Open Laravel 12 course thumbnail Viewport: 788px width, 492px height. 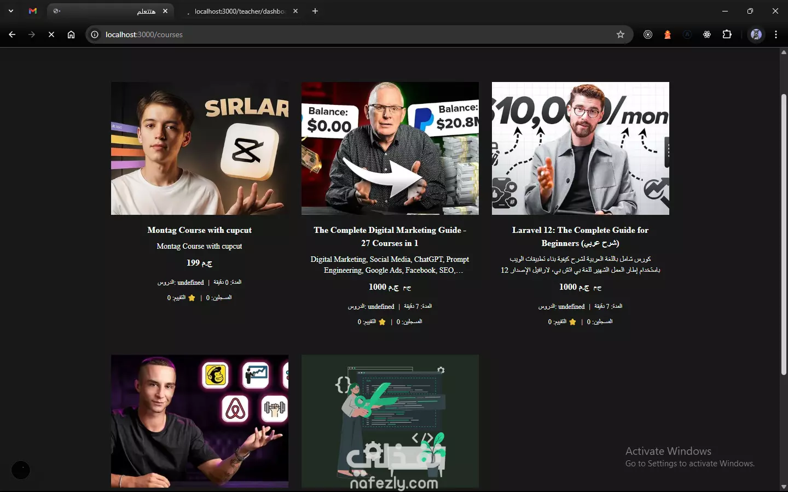(581, 148)
